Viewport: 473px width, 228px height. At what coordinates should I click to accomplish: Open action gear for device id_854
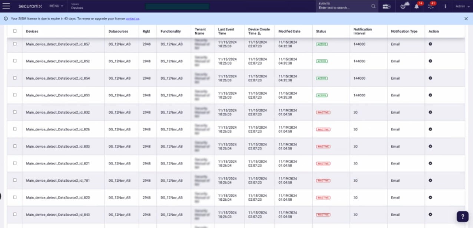click(x=430, y=78)
